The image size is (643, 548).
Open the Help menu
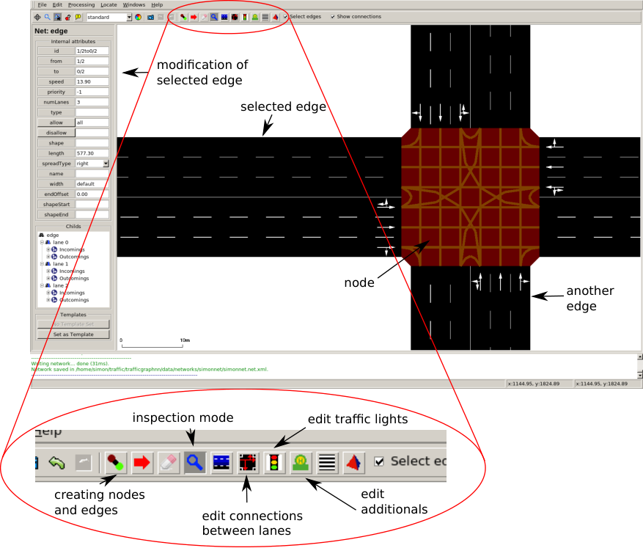click(157, 5)
